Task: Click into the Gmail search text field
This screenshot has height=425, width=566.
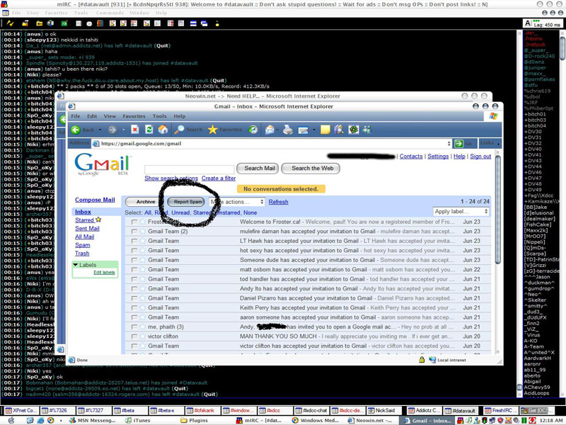Action: point(189,169)
